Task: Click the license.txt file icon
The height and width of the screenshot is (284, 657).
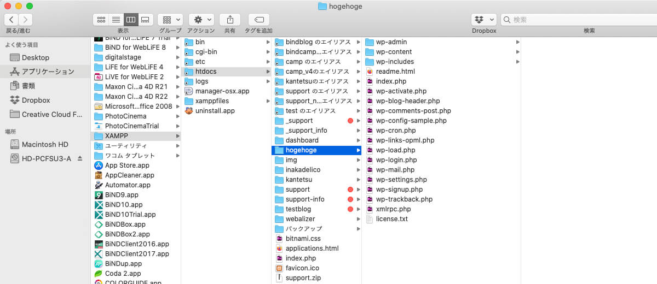Action: point(370,219)
